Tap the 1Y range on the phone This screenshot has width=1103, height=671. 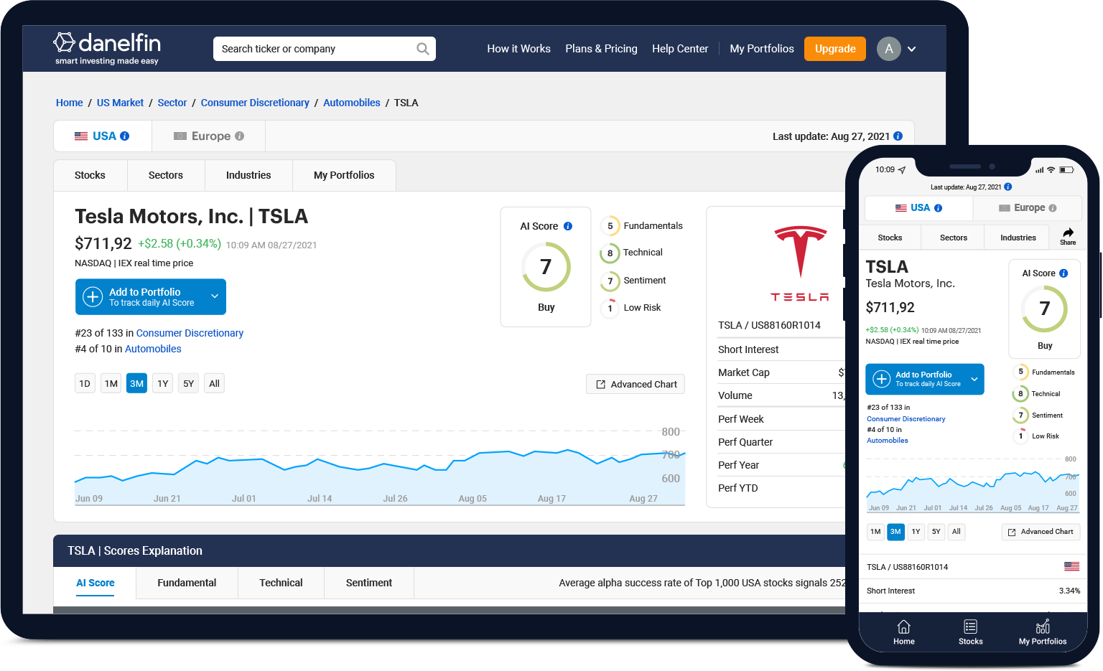pos(916,532)
